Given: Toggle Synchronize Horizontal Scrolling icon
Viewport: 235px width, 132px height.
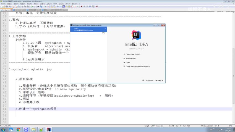Looking at the screenshot, I should 54,7.
